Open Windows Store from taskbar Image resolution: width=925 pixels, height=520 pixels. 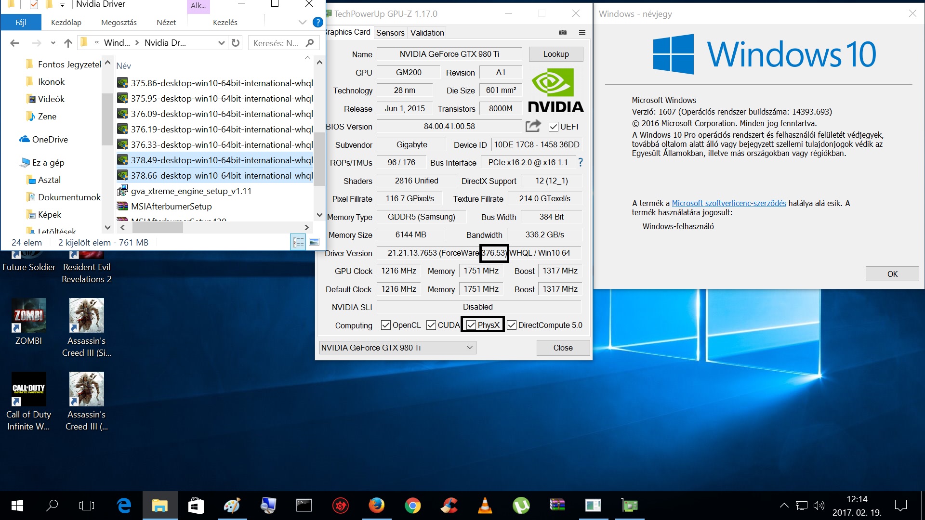(x=196, y=506)
